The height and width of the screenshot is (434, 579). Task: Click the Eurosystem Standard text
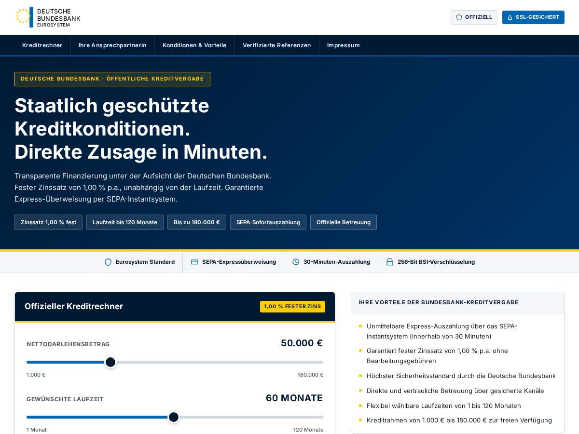pos(145,262)
